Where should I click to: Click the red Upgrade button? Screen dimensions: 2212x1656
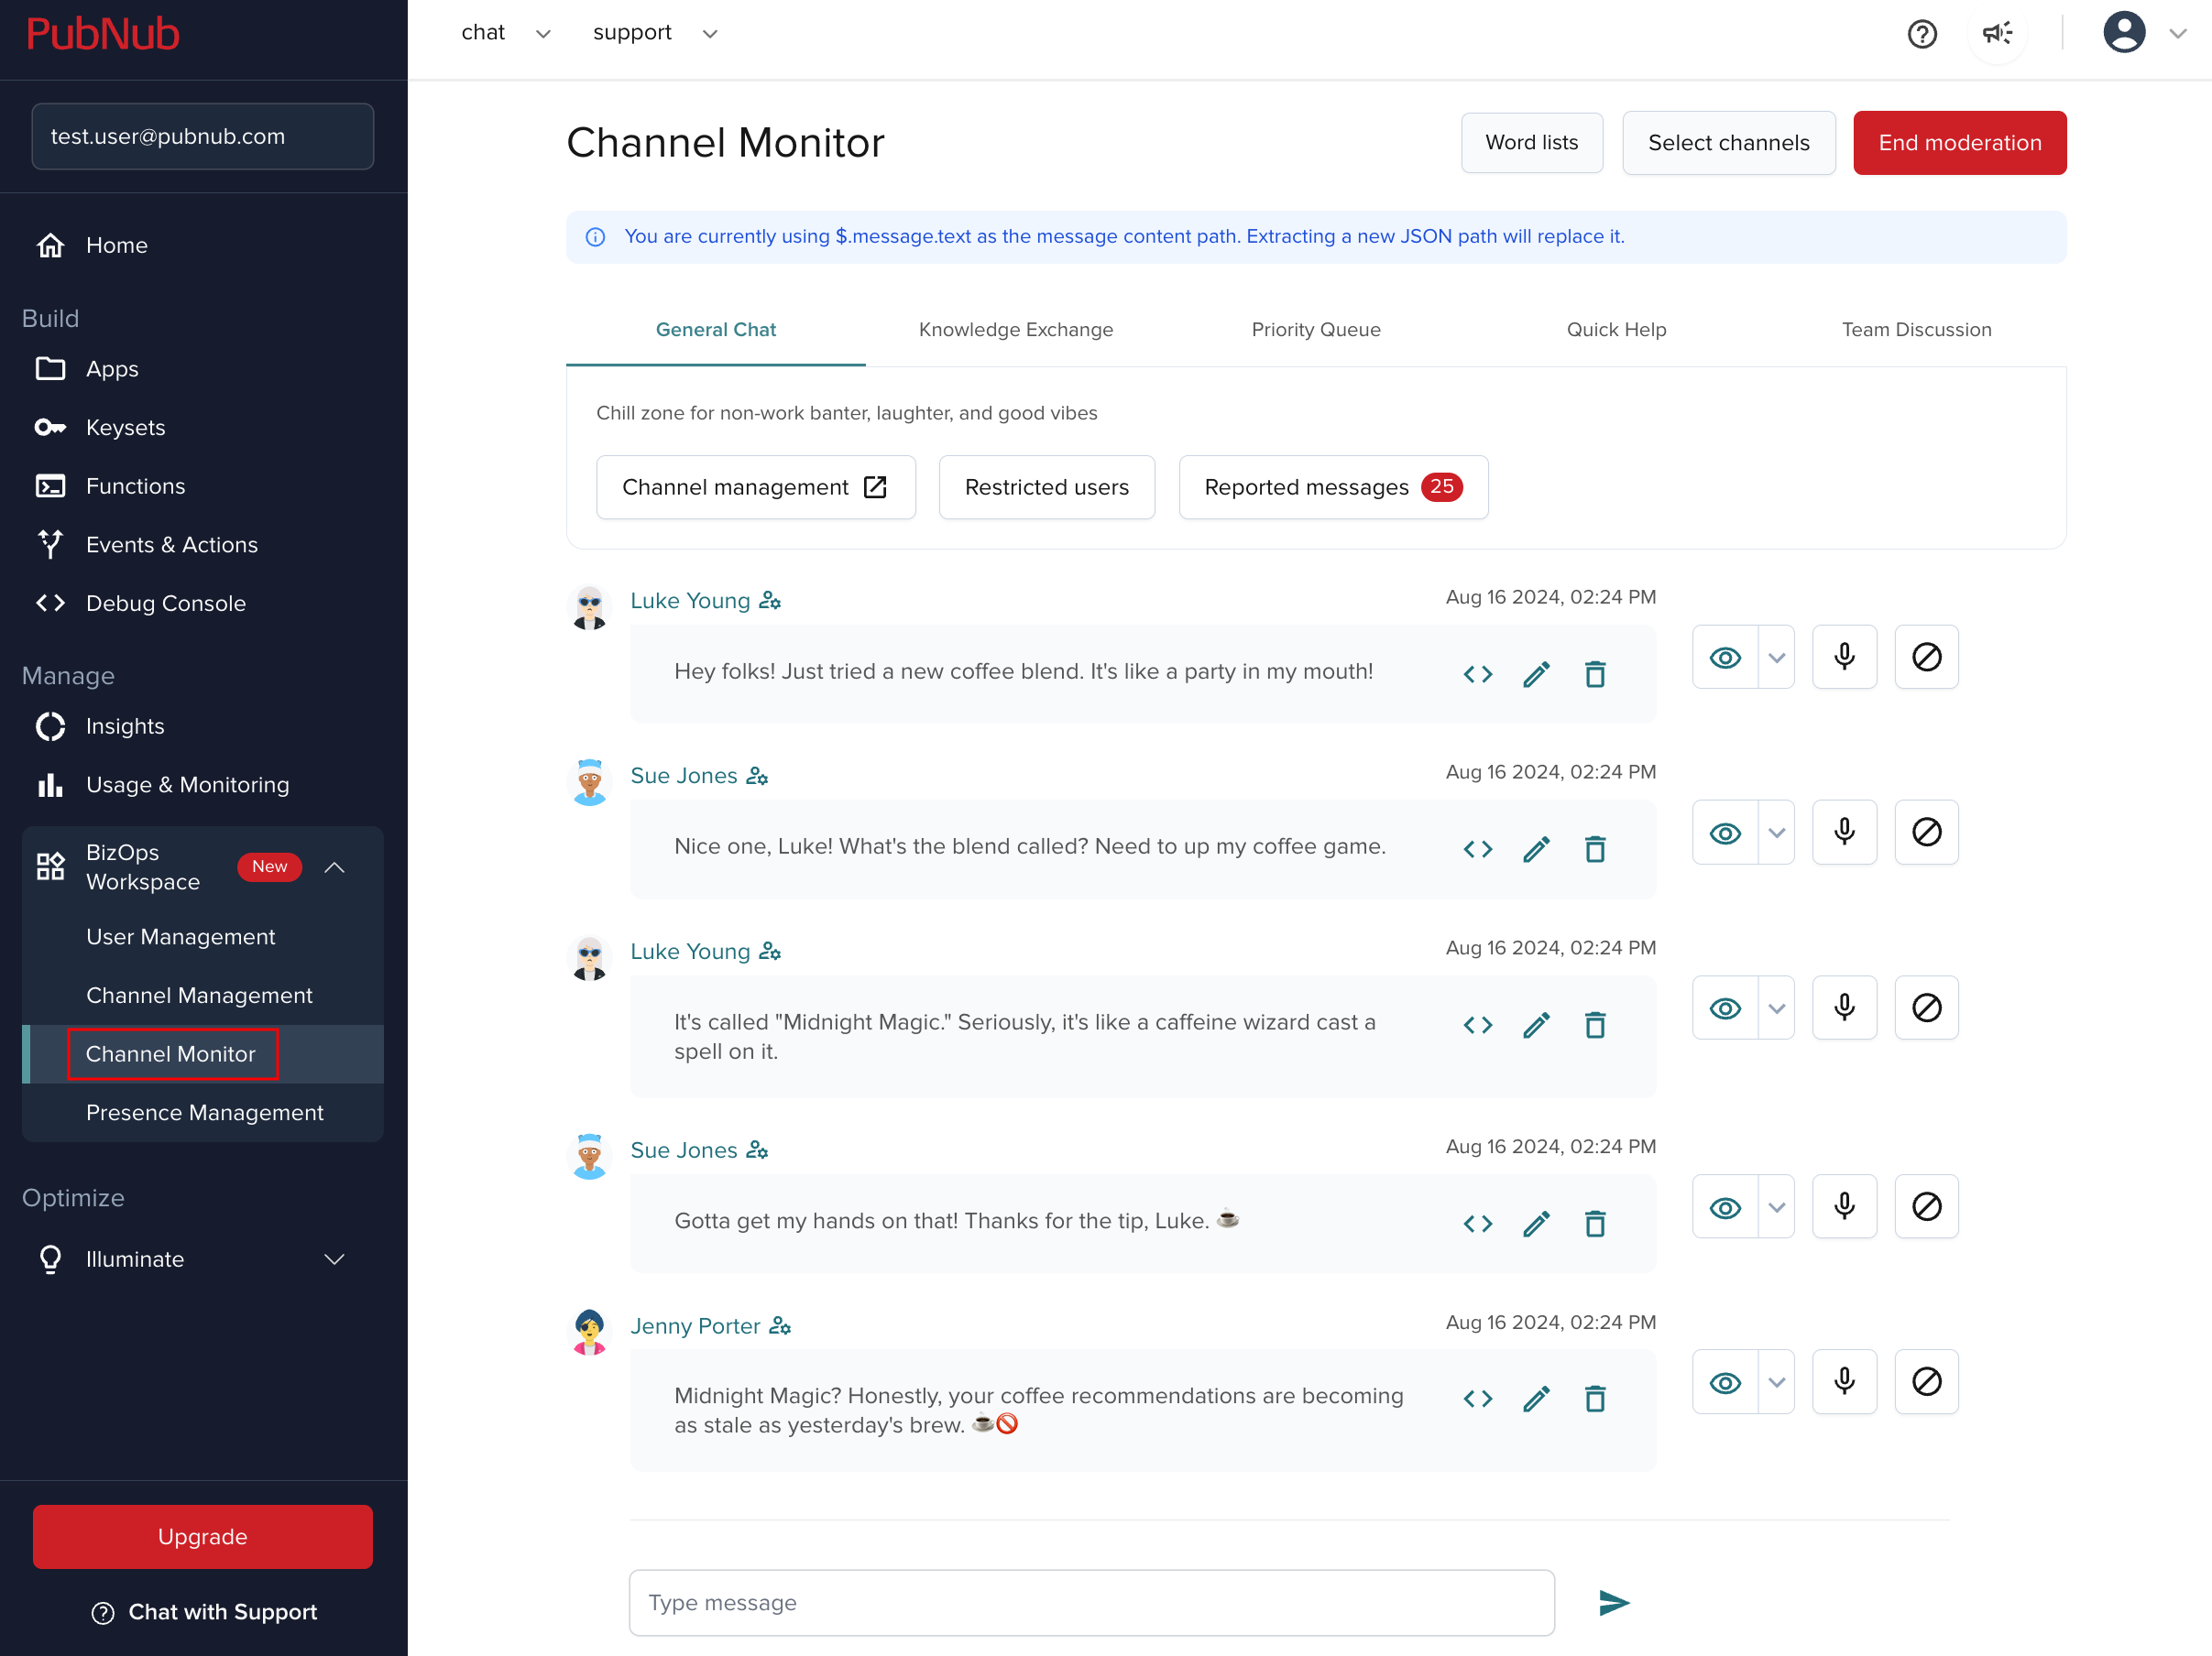click(x=203, y=1536)
